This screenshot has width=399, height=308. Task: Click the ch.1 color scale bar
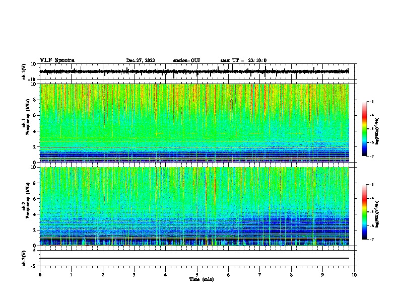click(365, 129)
